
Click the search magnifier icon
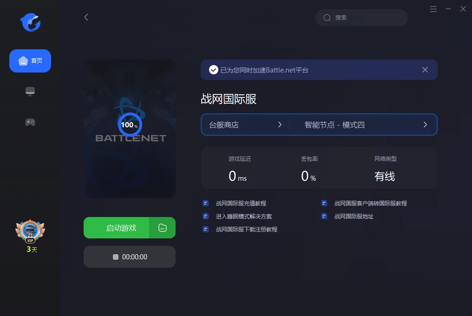click(327, 18)
